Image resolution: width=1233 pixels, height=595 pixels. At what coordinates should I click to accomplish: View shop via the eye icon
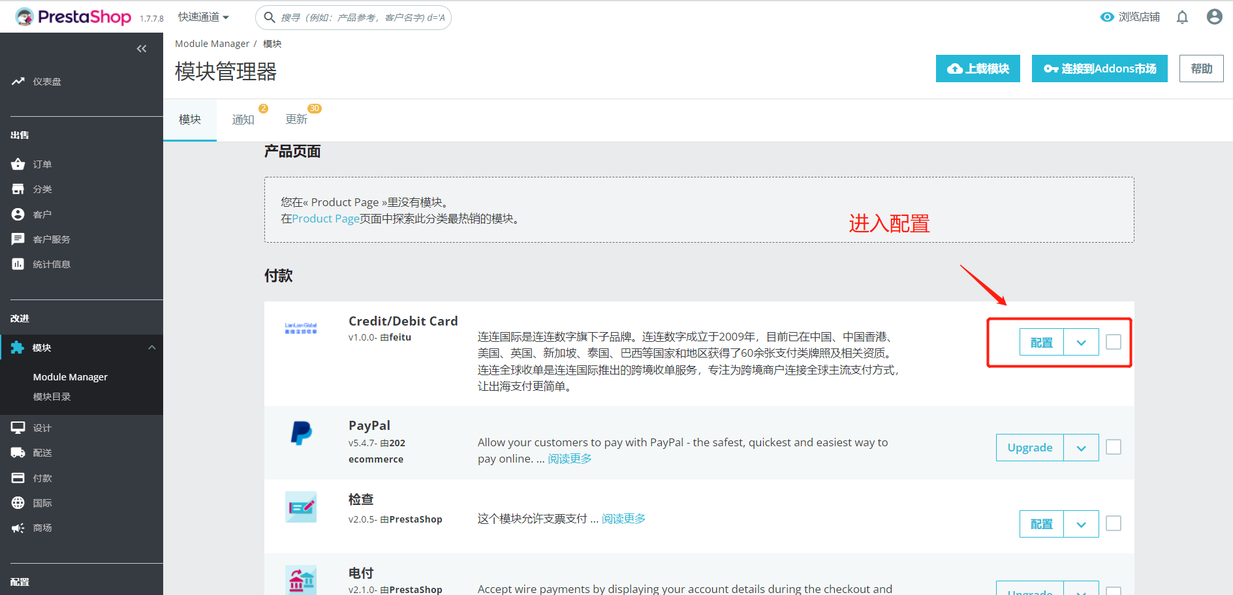1107,17
